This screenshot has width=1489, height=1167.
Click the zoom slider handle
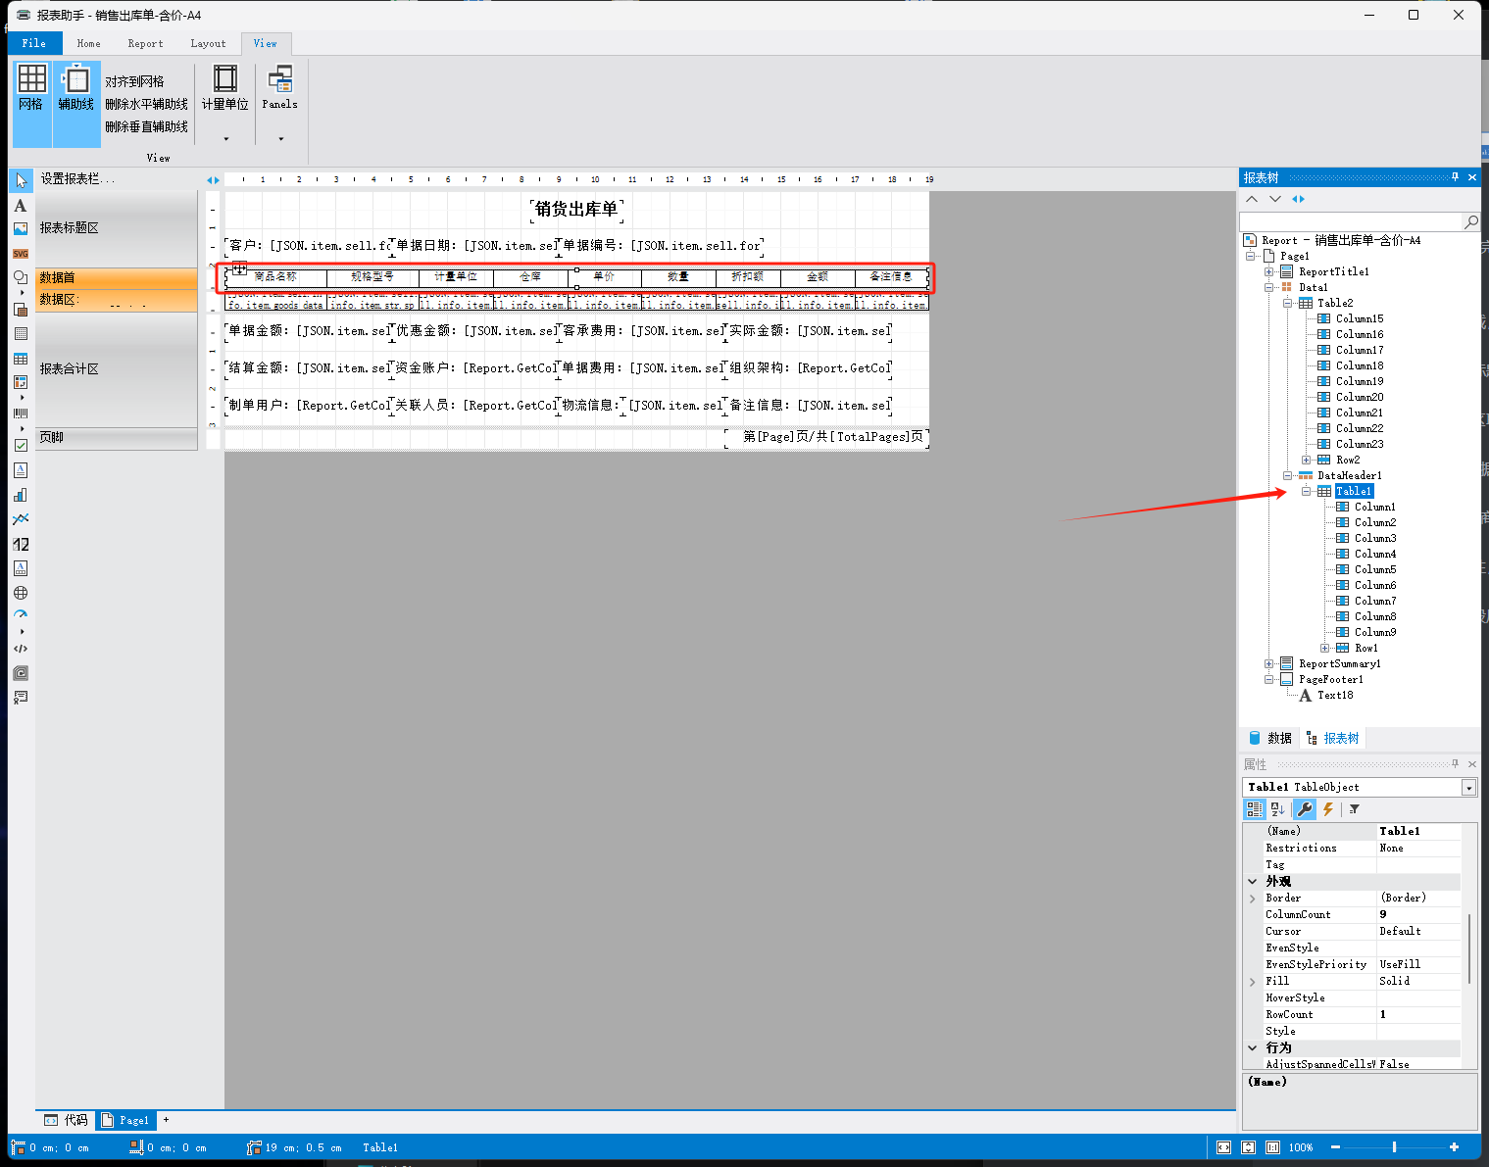coord(1394,1147)
